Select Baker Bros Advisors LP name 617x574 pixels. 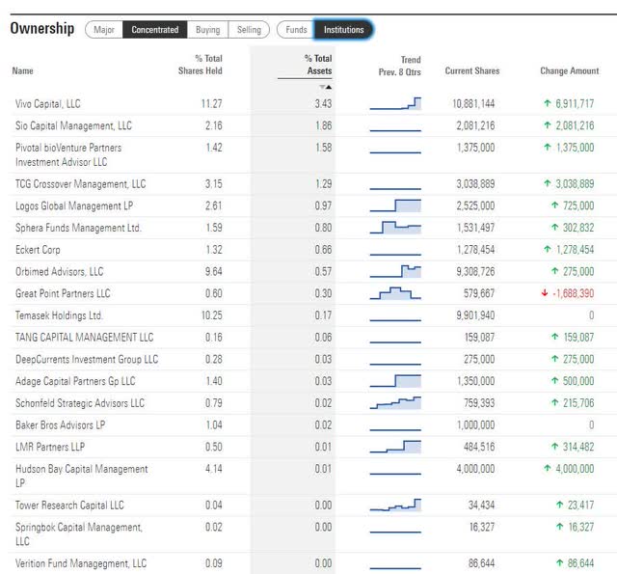pos(60,425)
